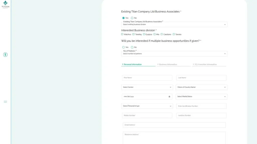Check the Watches business division checkbox
Viewport: 257px width, 144px height.
122,34
